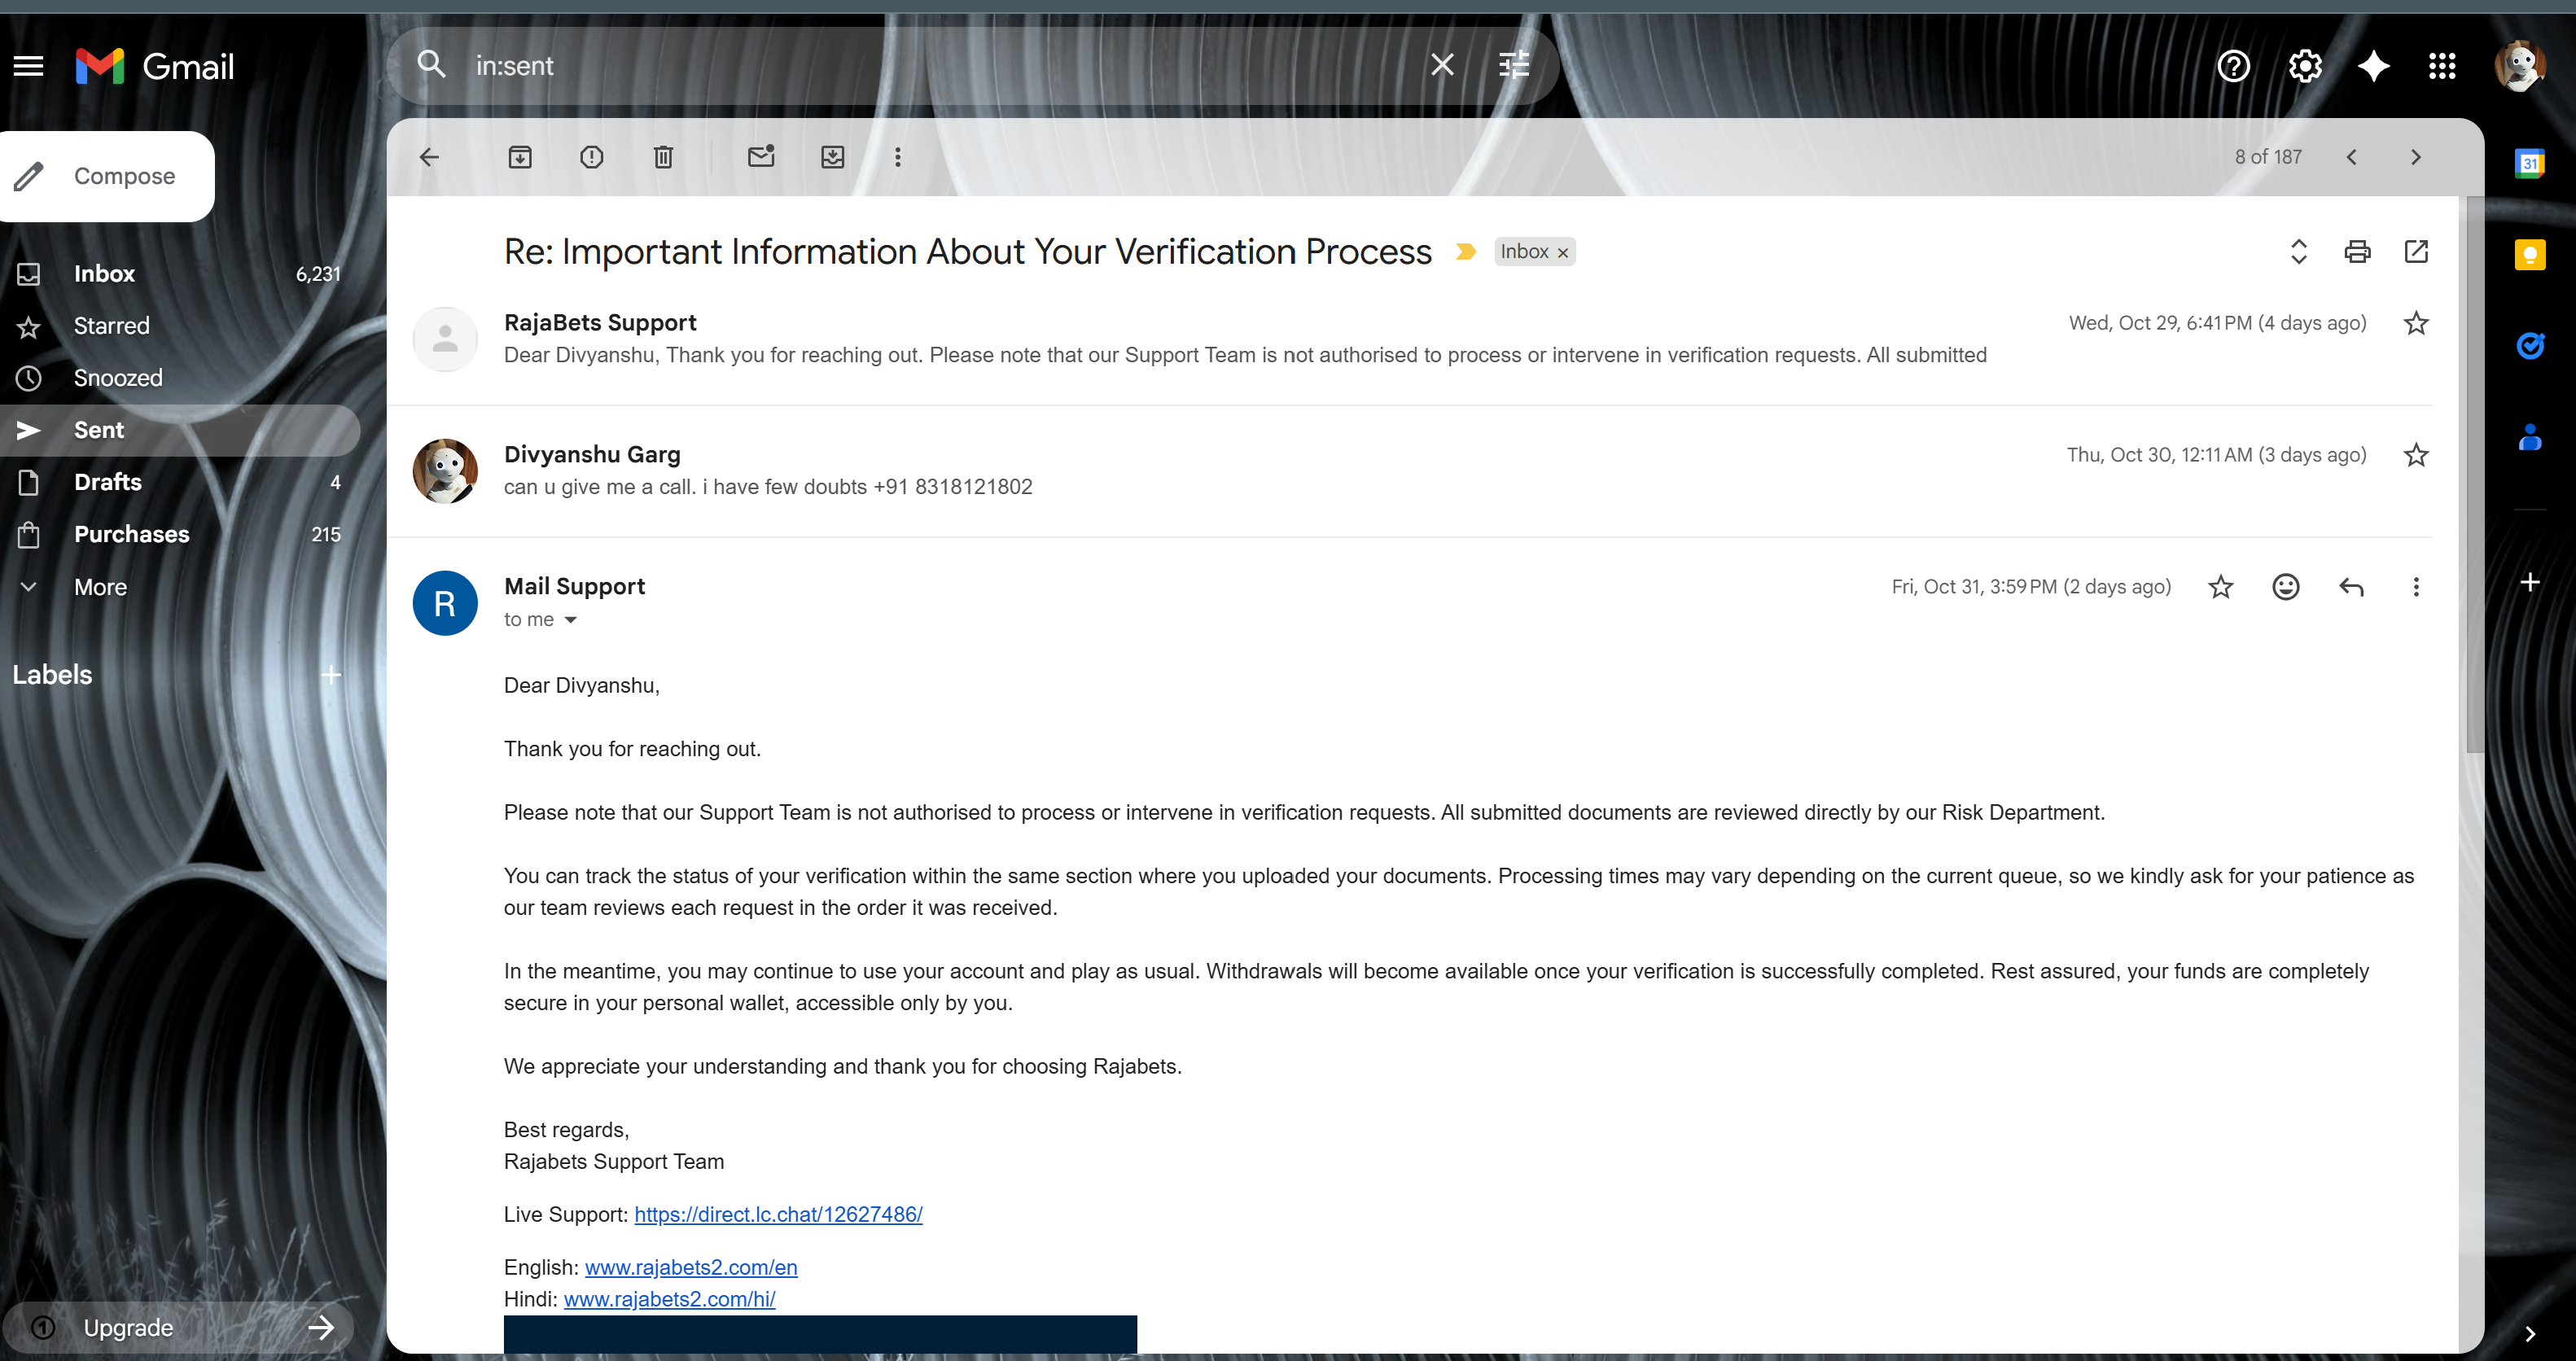This screenshot has height=1361, width=2576.
Task: Open the Hindi rajabets2.com/hi link
Action: pyautogui.click(x=669, y=1299)
